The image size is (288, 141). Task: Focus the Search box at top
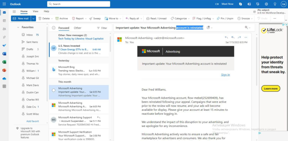(79, 4)
